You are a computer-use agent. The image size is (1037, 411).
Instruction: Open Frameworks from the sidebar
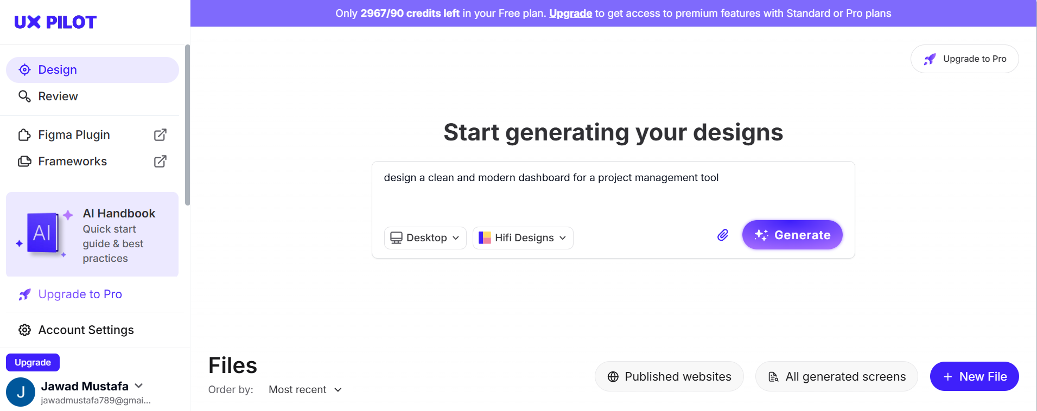pyautogui.click(x=72, y=162)
